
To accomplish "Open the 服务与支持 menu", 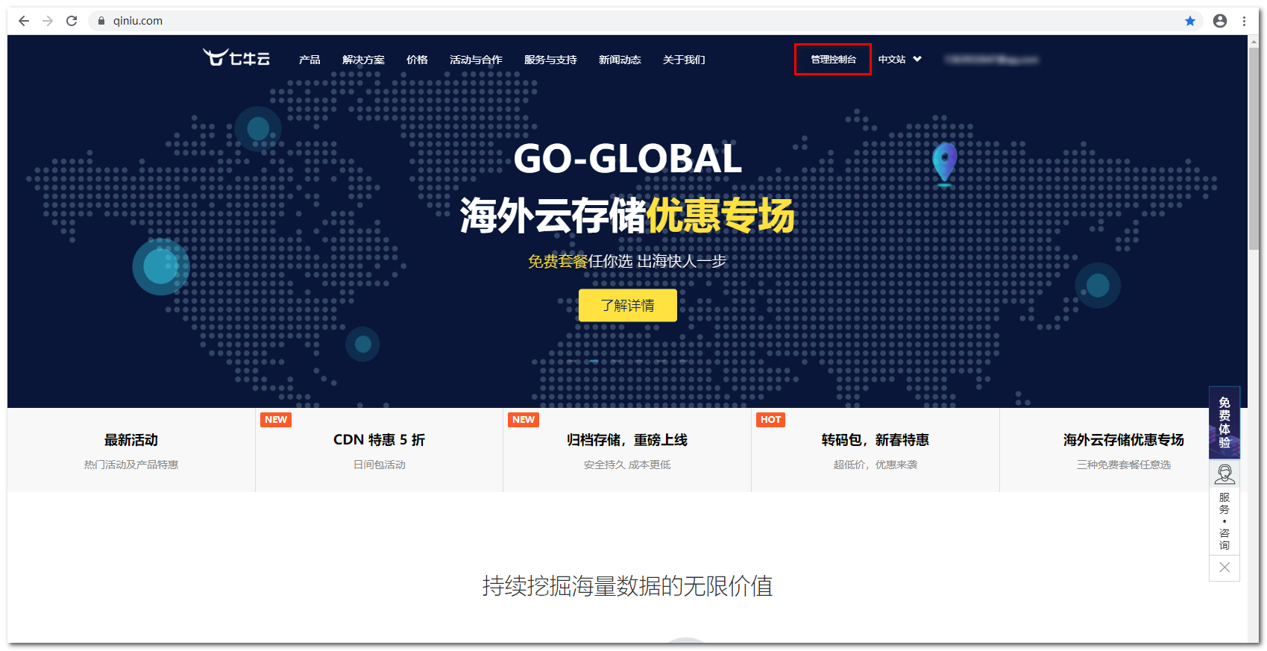I will pyautogui.click(x=550, y=60).
